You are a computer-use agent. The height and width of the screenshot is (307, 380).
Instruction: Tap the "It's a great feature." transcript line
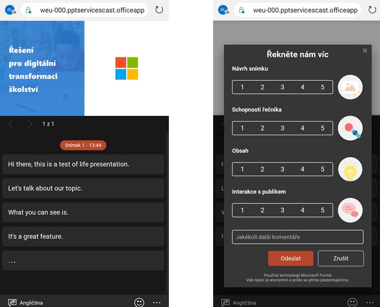point(83,236)
